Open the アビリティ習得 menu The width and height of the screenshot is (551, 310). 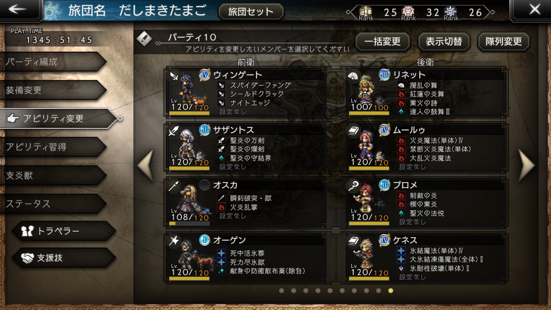[53, 147]
